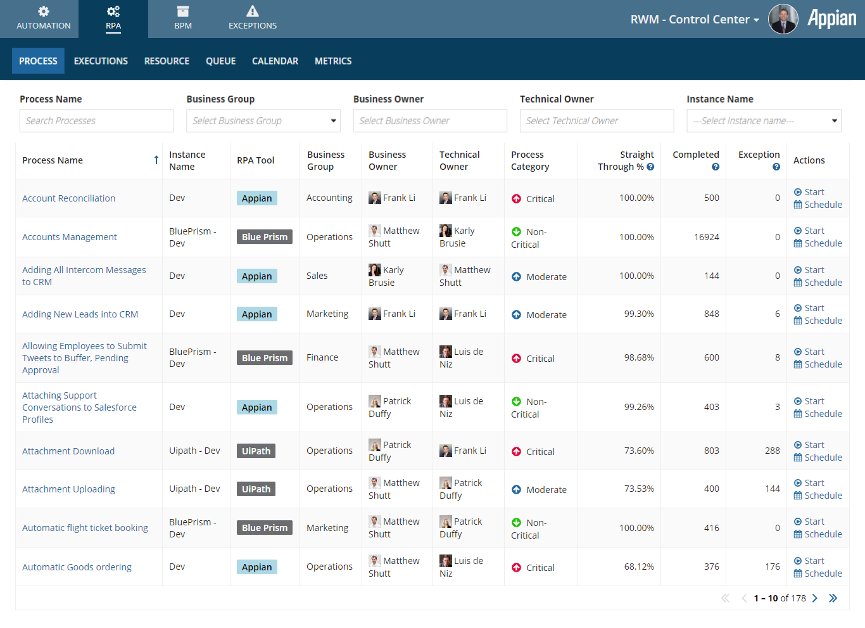Select the RPA gears icon

113,11
